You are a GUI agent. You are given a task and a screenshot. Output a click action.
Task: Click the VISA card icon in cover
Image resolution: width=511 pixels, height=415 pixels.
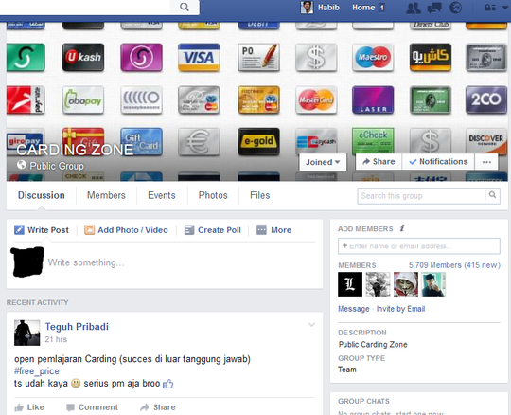coord(199,57)
